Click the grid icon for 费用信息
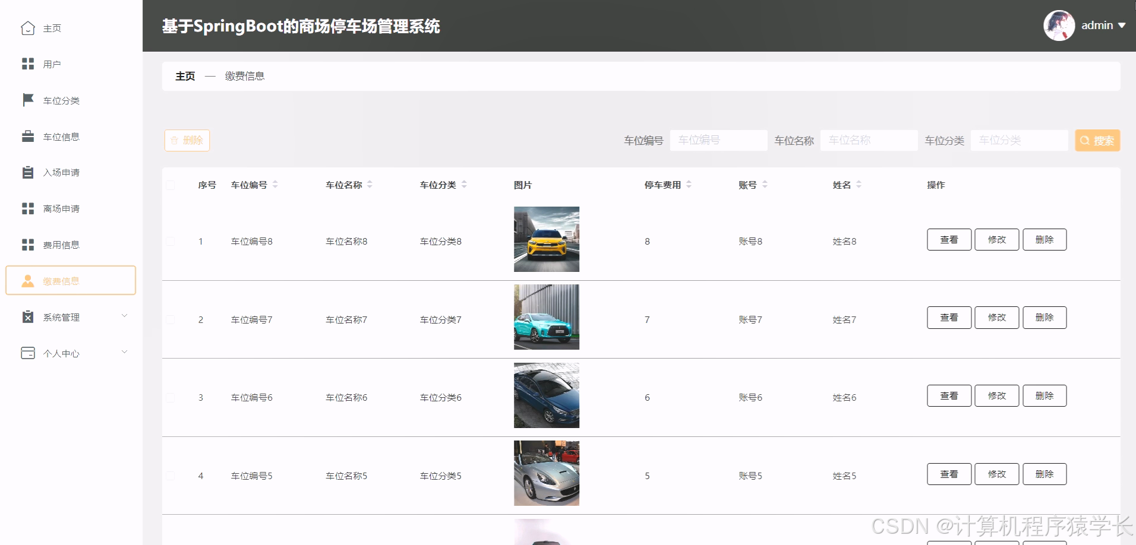The width and height of the screenshot is (1136, 545). 28,245
